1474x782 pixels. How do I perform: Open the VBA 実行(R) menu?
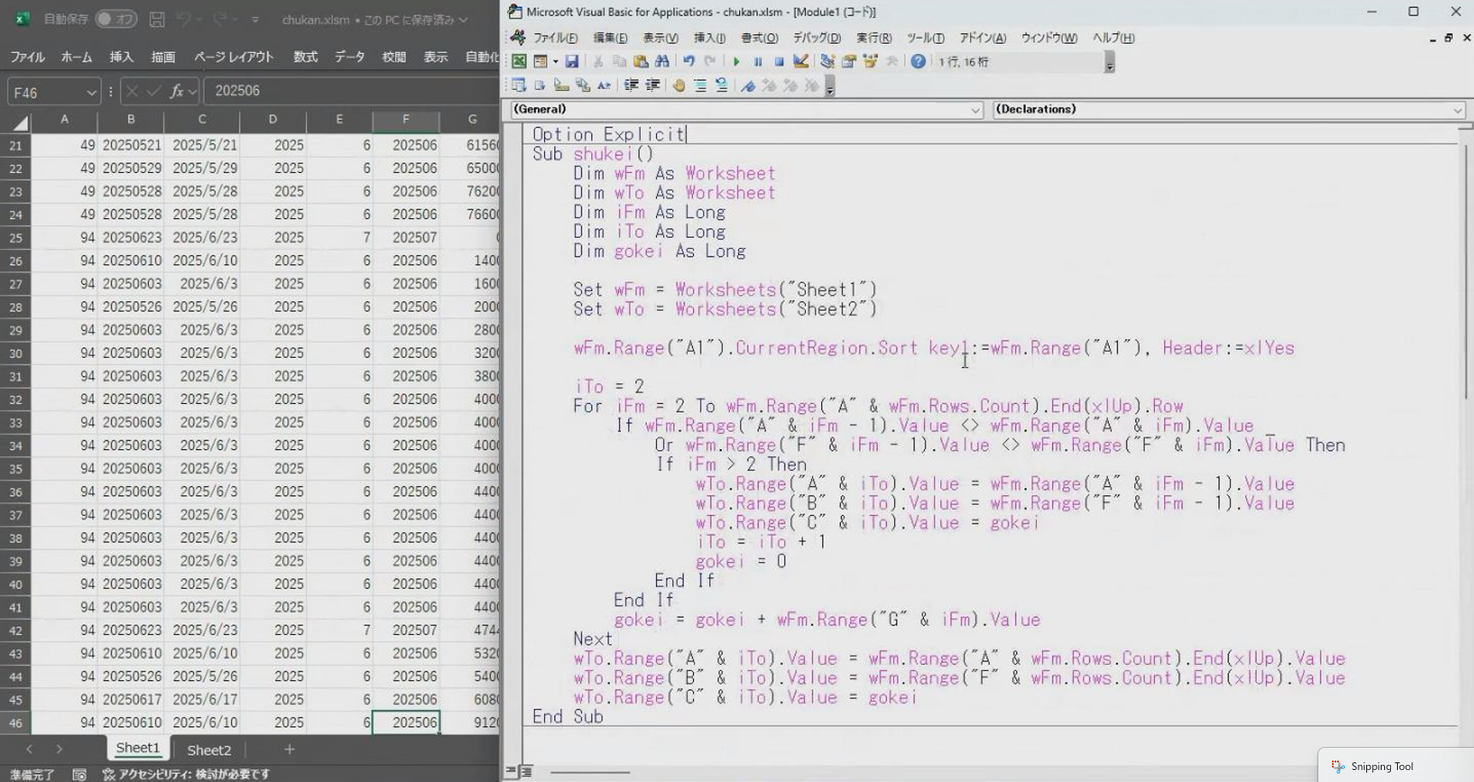pos(873,38)
